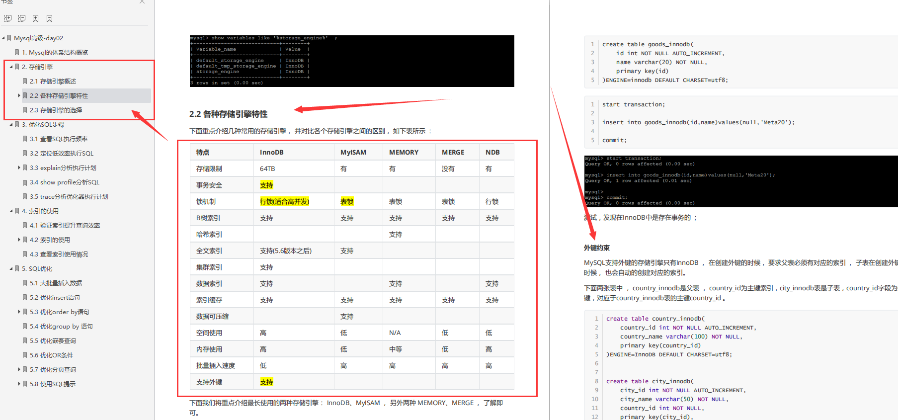The height and width of the screenshot is (420, 898).
Task: Open bookmark 4.3 查看索引使用情况
Action: pyautogui.click(x=59, y=254)
